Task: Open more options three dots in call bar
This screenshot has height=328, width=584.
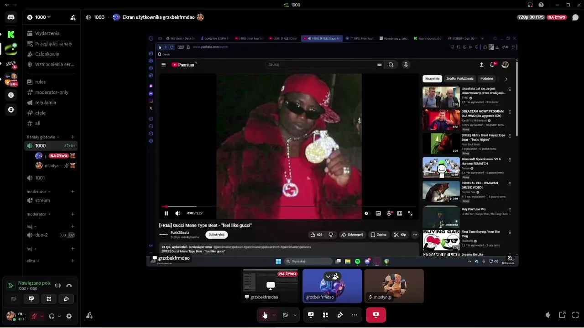Action: pos(355,315)
